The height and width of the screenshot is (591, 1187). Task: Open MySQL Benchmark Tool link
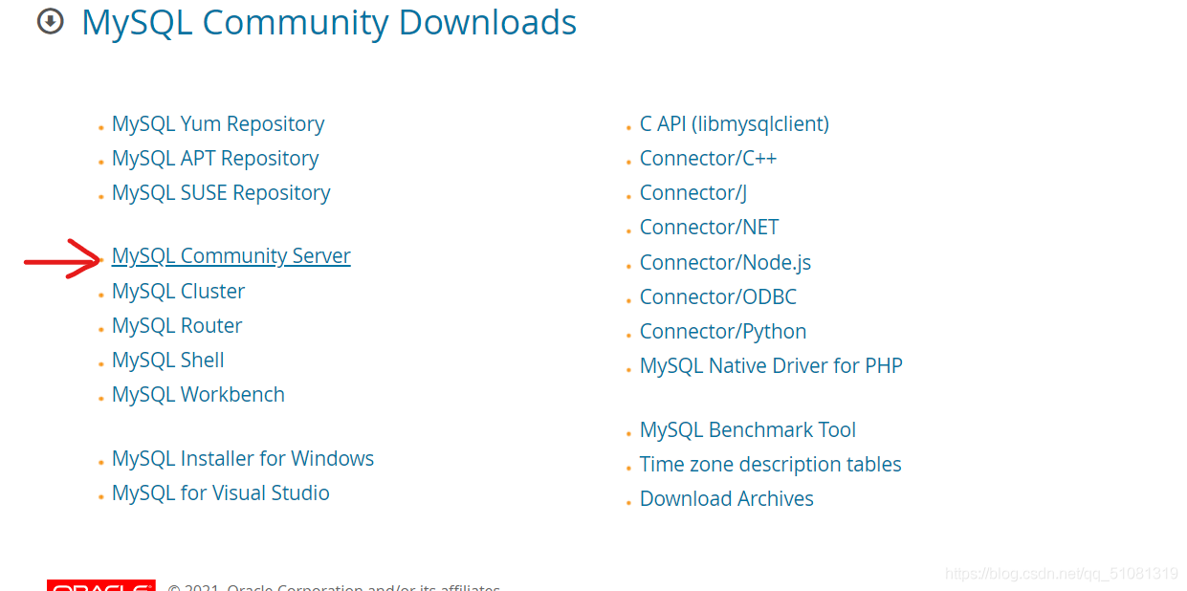tap(748, 429)
